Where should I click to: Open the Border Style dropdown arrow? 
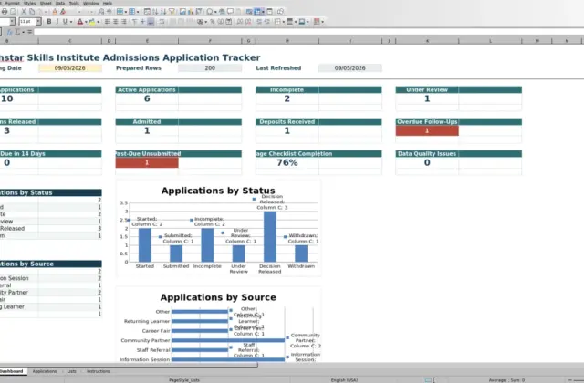coord(296,22)
